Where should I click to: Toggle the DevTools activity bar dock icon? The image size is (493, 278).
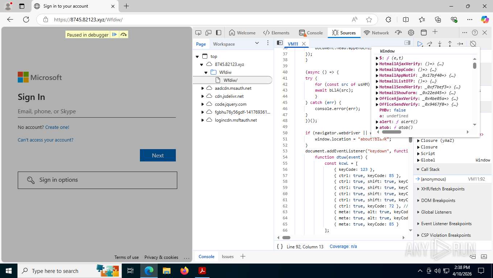tap(219, 33)
